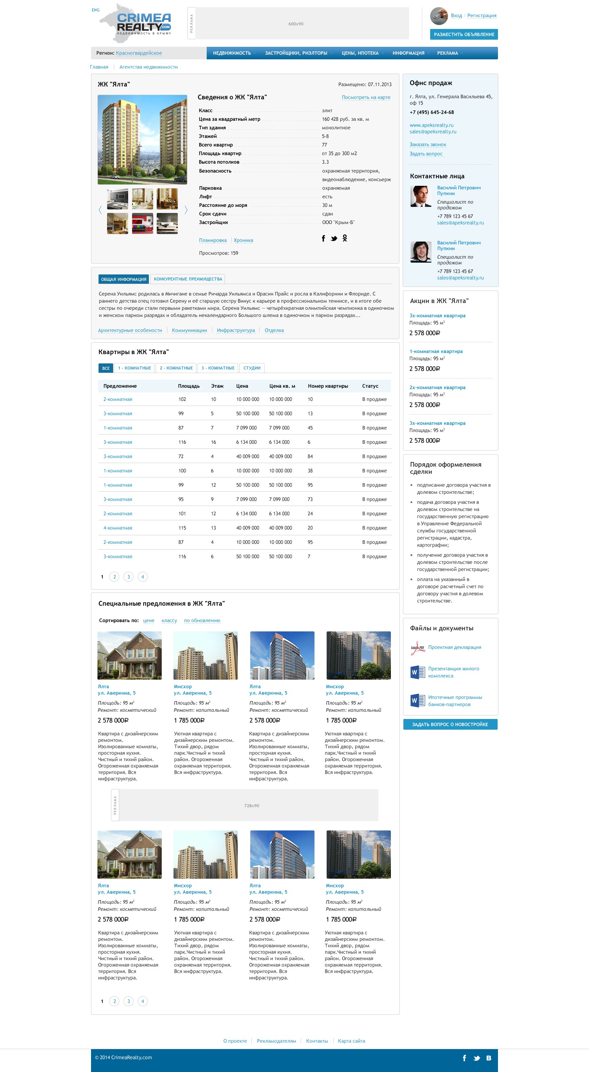This screenshot has height=1072, width=589.
Task: Open the Word icon for Ипотечные программы
Action: [417, 700]
